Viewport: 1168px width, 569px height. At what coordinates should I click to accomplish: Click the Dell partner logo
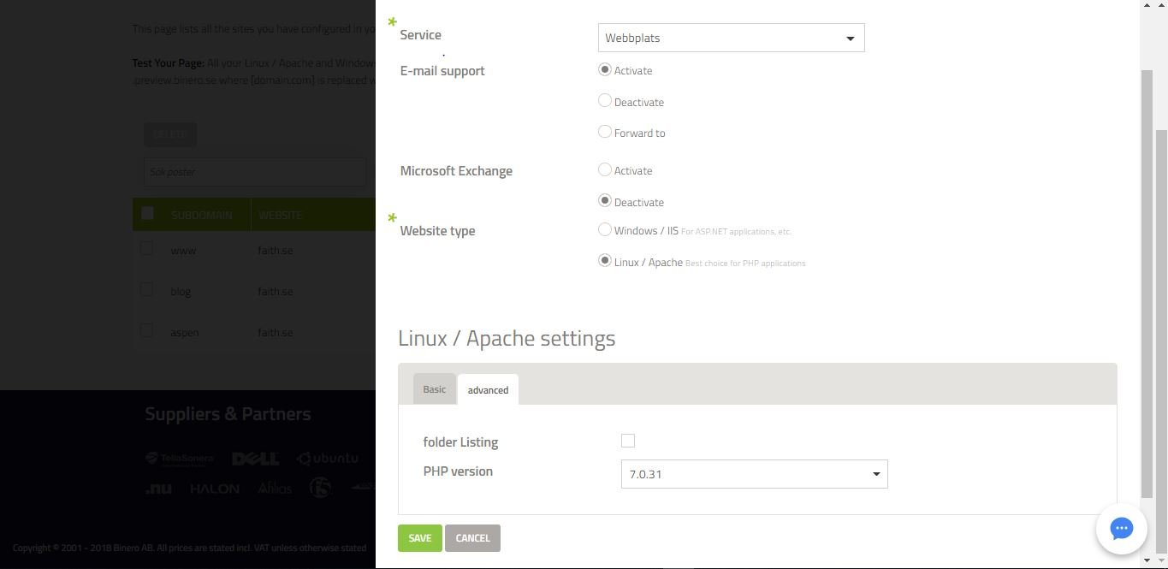tap(255, 459)
